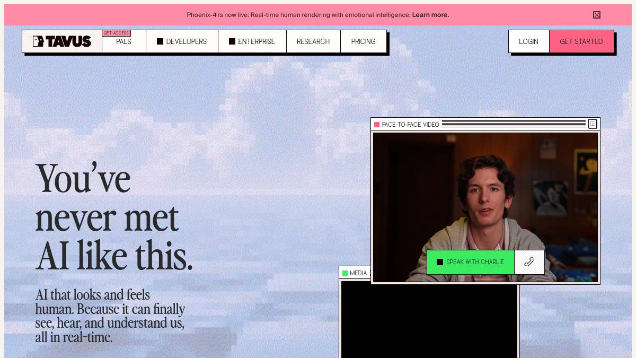Image resolution: width=636 pixels, height=358 pixels.
Task: Click the Login button
Action: (528, 41)
